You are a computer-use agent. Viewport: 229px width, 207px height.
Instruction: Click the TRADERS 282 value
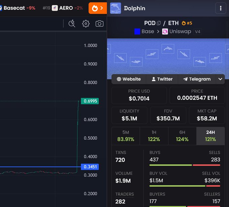coord(120,202)
